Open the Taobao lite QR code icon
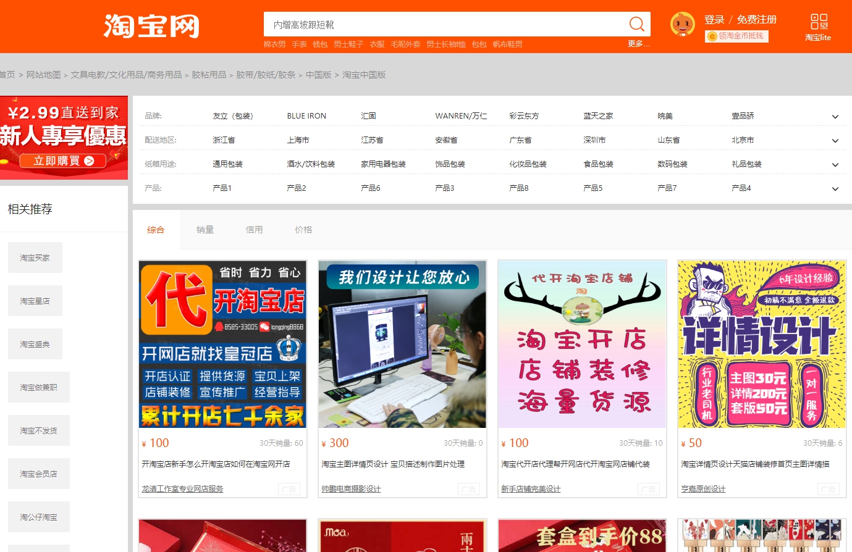852x552 pixels. pos(819,22)
